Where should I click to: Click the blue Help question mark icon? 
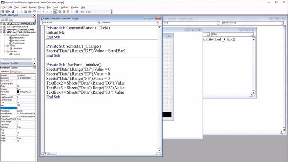(x=76, y=12)
